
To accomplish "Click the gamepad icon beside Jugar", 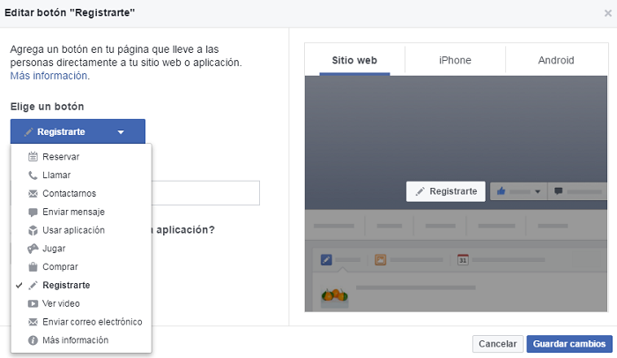I will (33, 249).
